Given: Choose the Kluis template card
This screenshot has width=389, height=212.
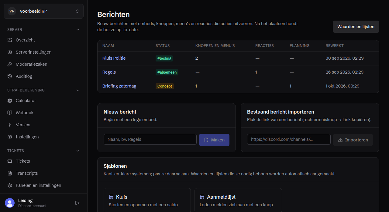Looking at the screenshot, I should pos(147,200).
